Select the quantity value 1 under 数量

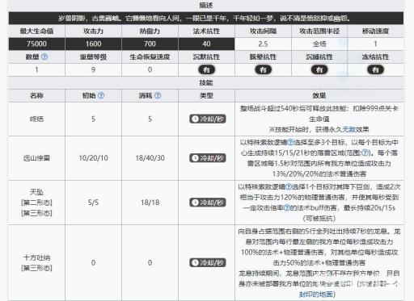click(36, 69)
